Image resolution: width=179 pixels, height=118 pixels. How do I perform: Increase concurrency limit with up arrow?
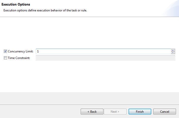click(x=173, y=50)
